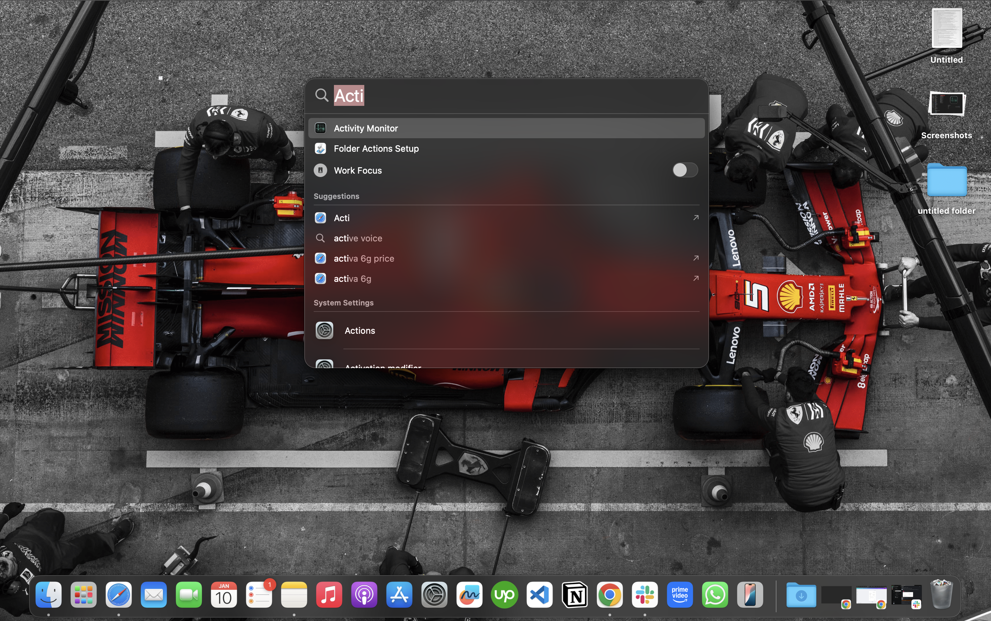Open arrow beside activa 6g price

[696, 258]
